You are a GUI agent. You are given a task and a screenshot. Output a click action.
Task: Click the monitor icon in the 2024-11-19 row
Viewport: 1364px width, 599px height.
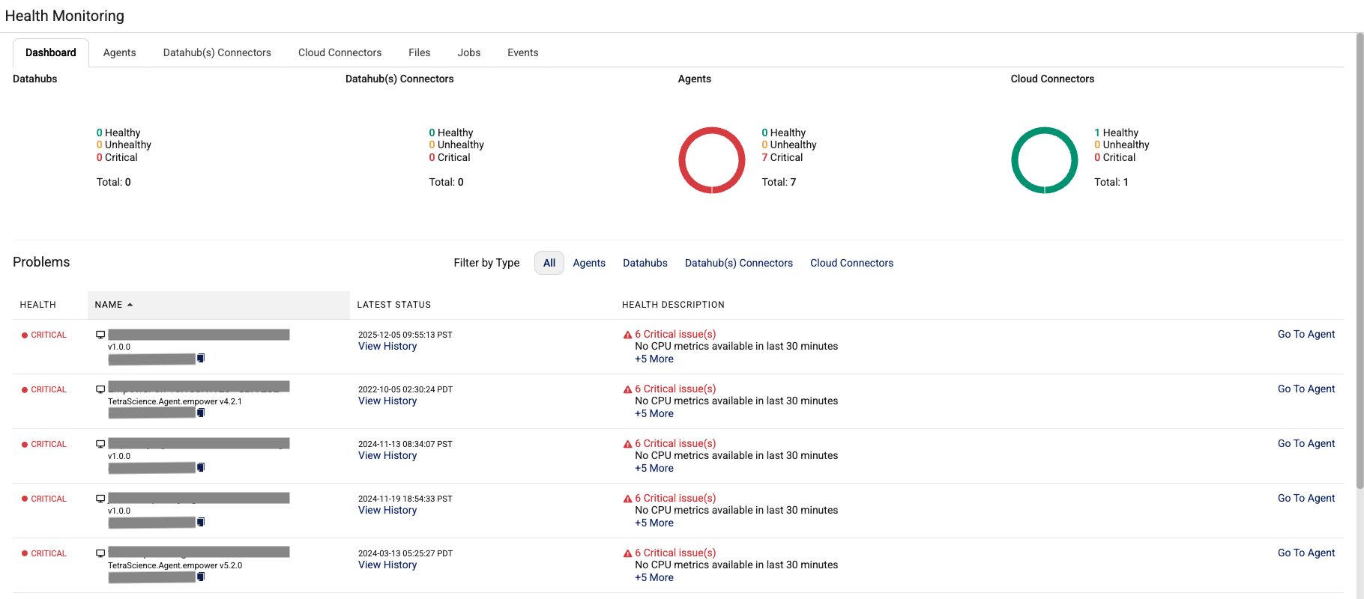(x=100, y=499)
